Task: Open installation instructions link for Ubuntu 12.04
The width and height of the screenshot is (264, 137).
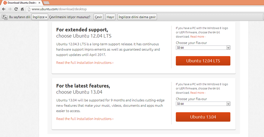Action: click(85, 63)
